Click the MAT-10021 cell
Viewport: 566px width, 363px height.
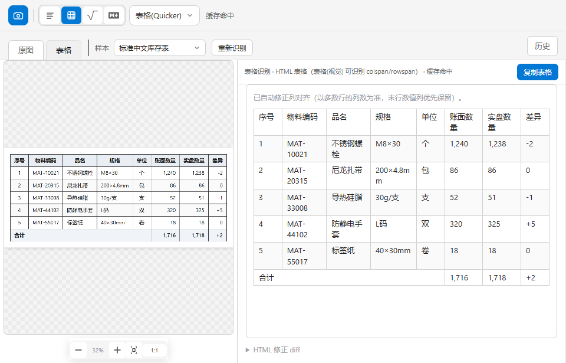point(304,149)
